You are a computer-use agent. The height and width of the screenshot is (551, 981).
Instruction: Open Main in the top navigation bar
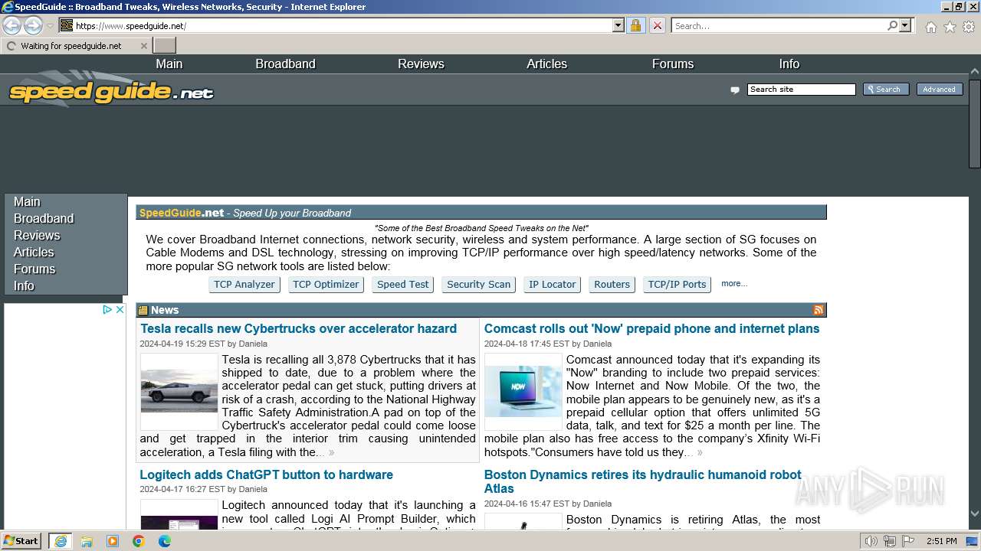click(169, 64)
